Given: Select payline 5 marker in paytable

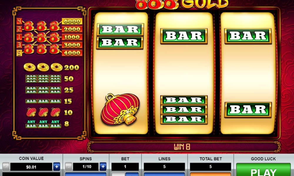Looking at the screenshot, I should (19, 53).
